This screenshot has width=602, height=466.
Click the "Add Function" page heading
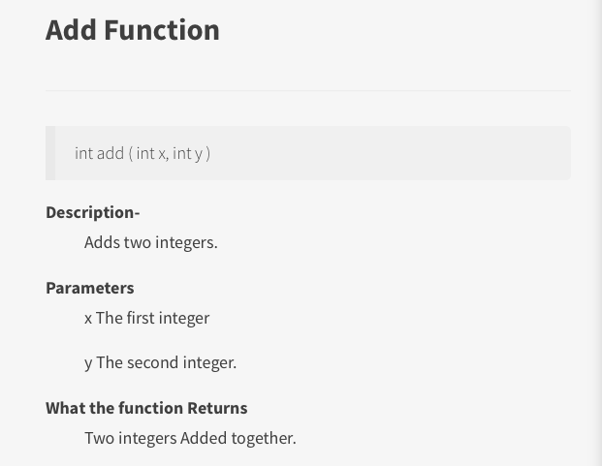click(x=133, y=30)
